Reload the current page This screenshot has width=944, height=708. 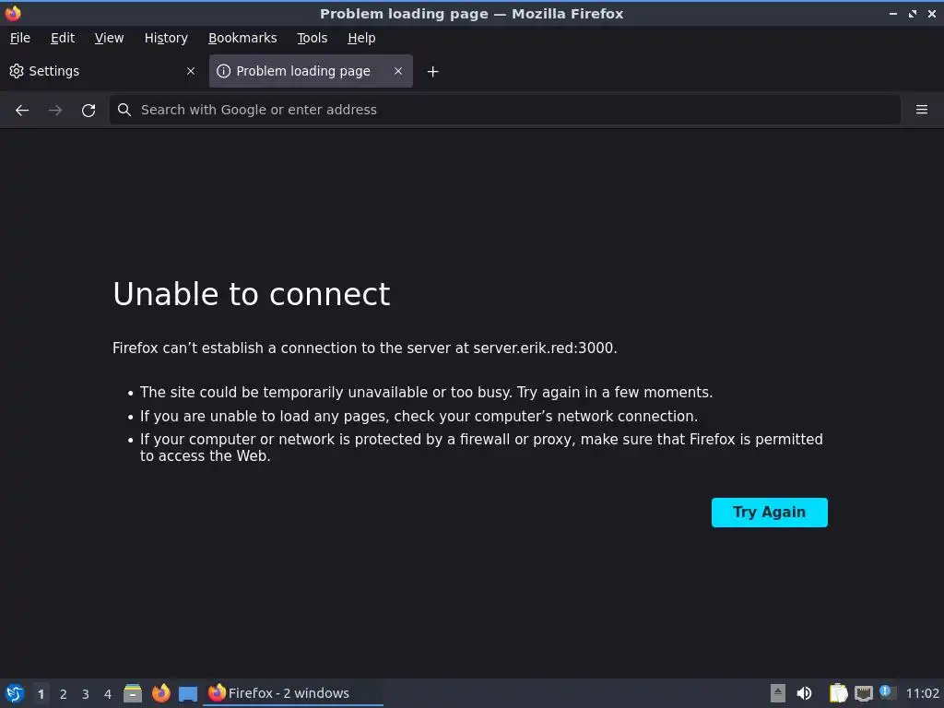[88, 111]
